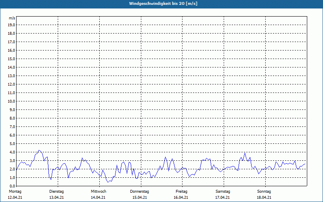Click the '5,0' axis label
This screenshot has height=202, width=323.
(12, 144)
